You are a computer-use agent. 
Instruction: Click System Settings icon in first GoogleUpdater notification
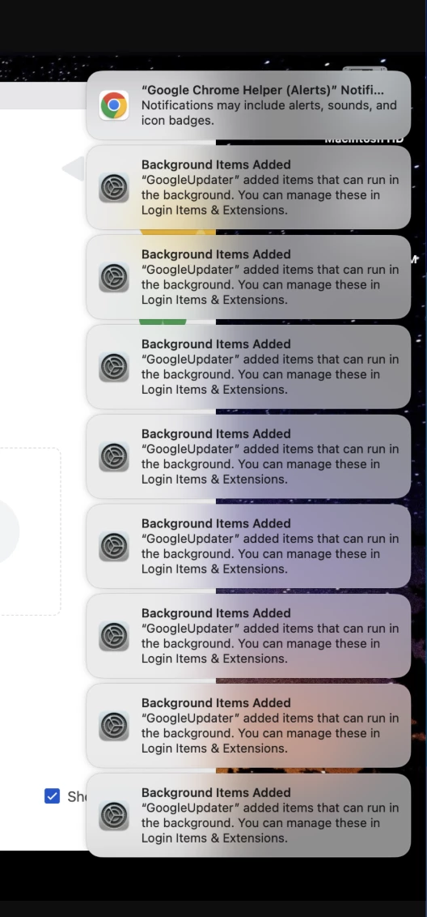[x=114, y=188]
